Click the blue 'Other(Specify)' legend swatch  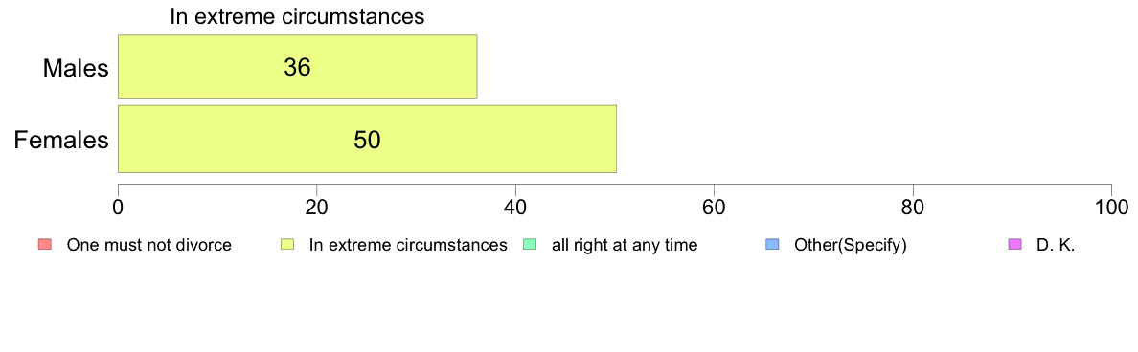(x=771, y=244)
